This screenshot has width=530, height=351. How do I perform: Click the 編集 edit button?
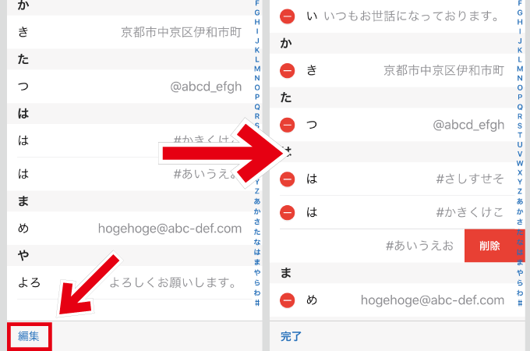click(29, 336)
